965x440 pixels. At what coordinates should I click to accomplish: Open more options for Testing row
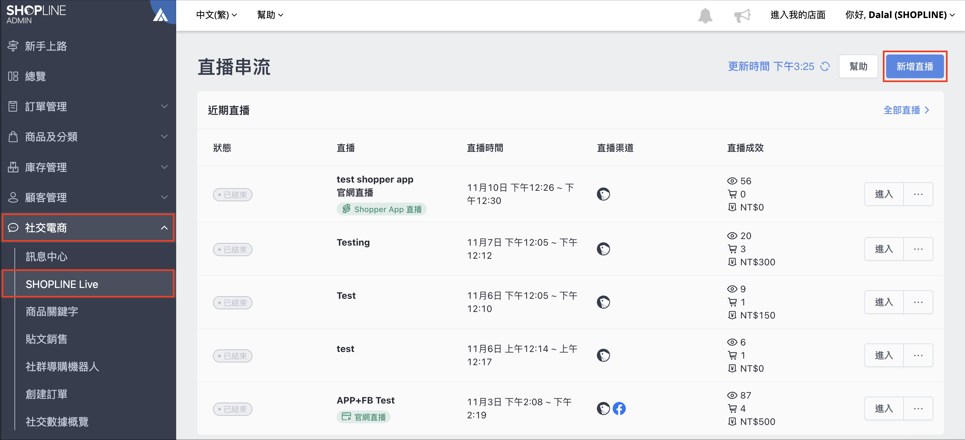(x=918, y=249)
